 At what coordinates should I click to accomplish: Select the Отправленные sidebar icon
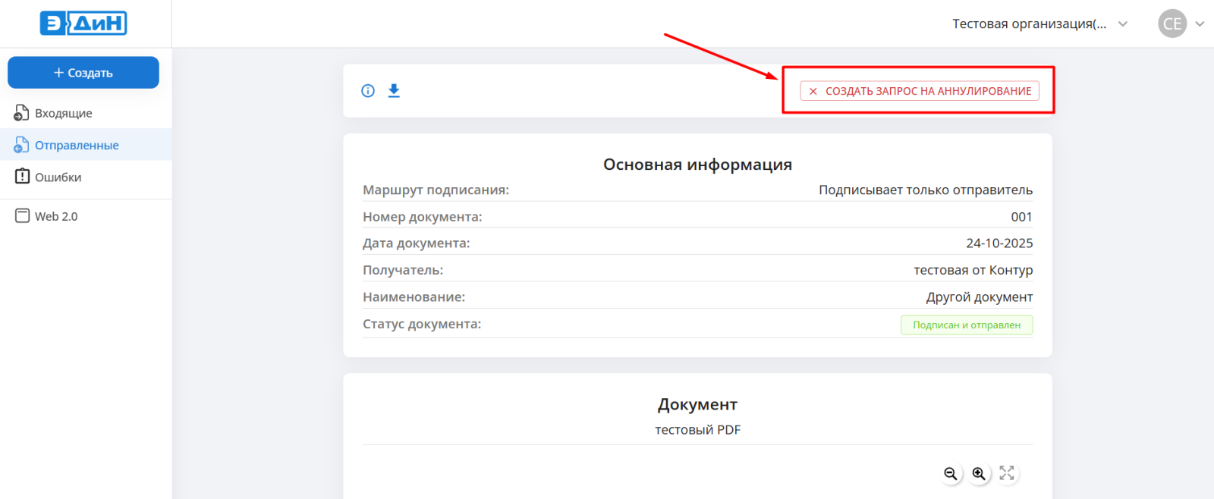tap(21, 145)
